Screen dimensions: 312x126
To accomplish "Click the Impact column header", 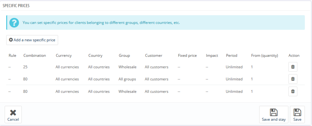I will [212, 56].
